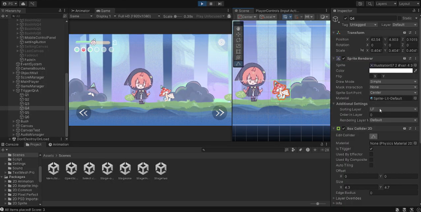Open the color eyedropper picker

tap(415, 71)
